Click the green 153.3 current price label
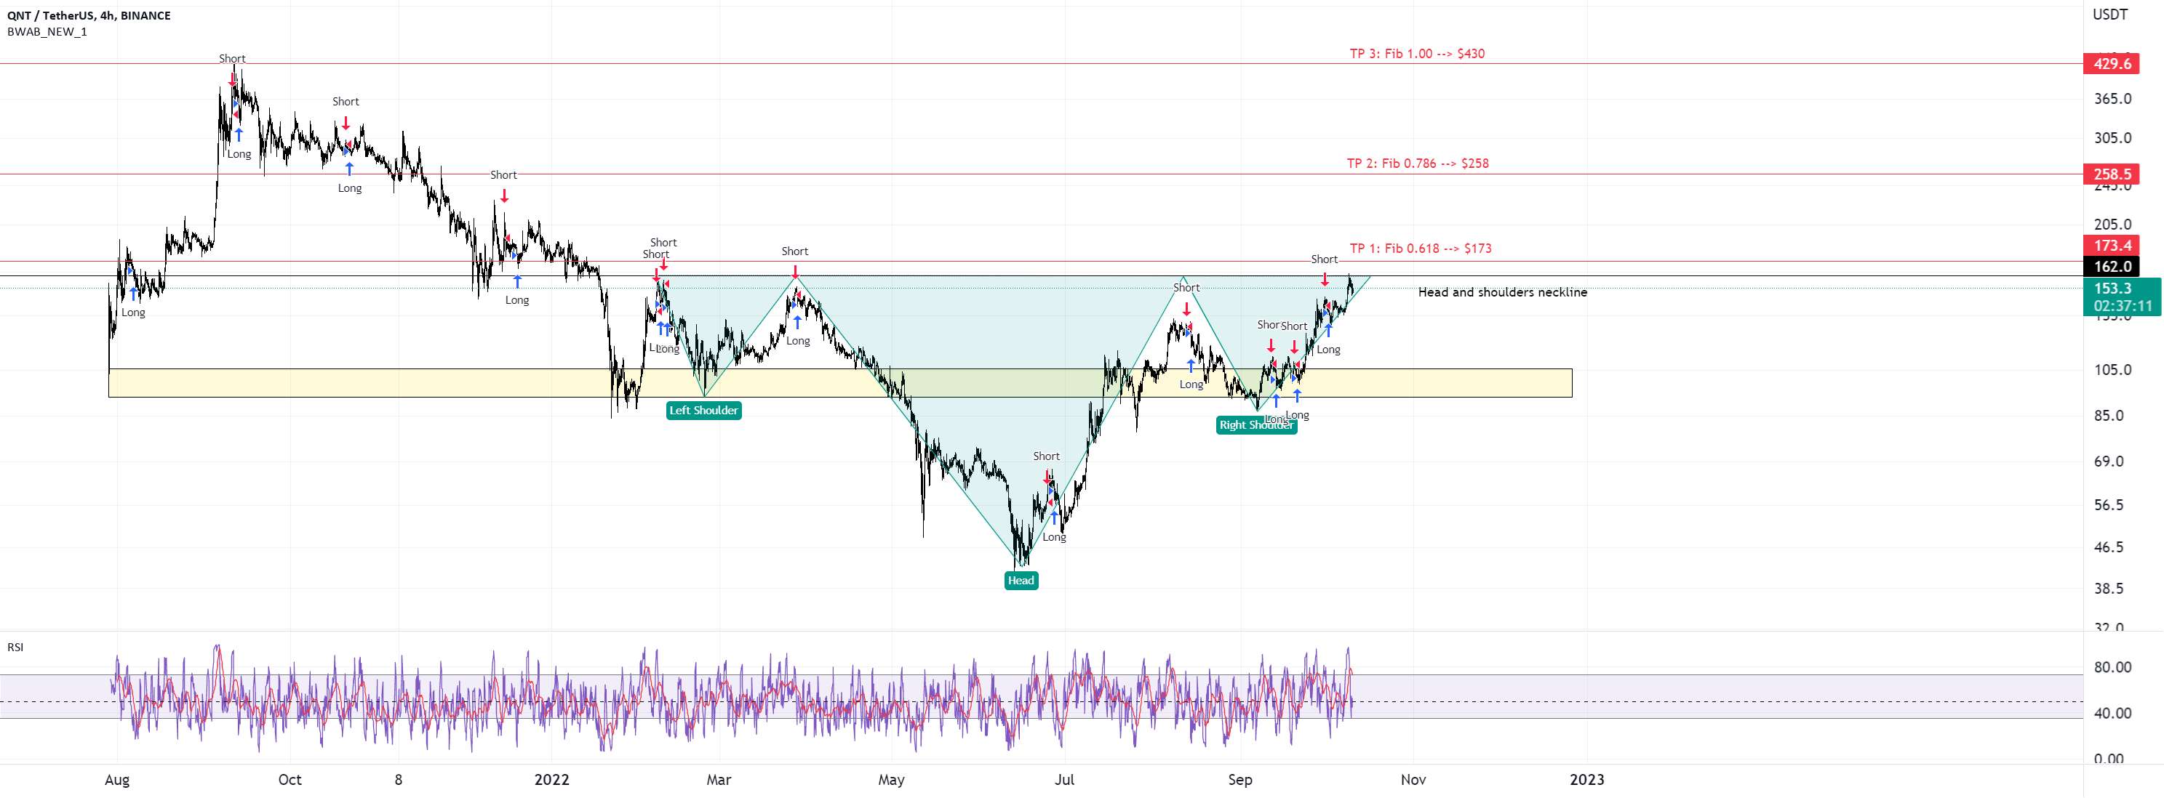 [2112, 288]
